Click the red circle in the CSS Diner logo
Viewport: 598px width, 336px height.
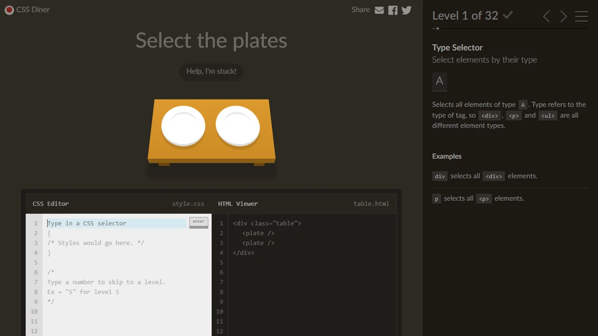click(9, 10)
